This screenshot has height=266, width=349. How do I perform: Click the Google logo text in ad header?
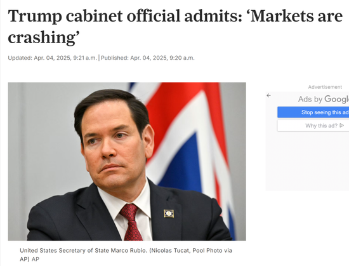336,99
